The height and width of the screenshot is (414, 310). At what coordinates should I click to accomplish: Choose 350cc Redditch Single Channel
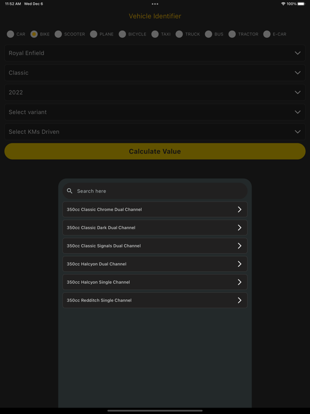155,300
